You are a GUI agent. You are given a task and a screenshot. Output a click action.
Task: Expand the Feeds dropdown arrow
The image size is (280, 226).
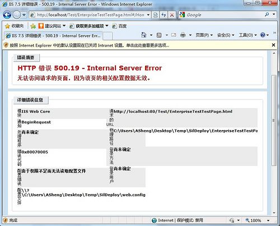pyautogui.click(x=167, y=35)
